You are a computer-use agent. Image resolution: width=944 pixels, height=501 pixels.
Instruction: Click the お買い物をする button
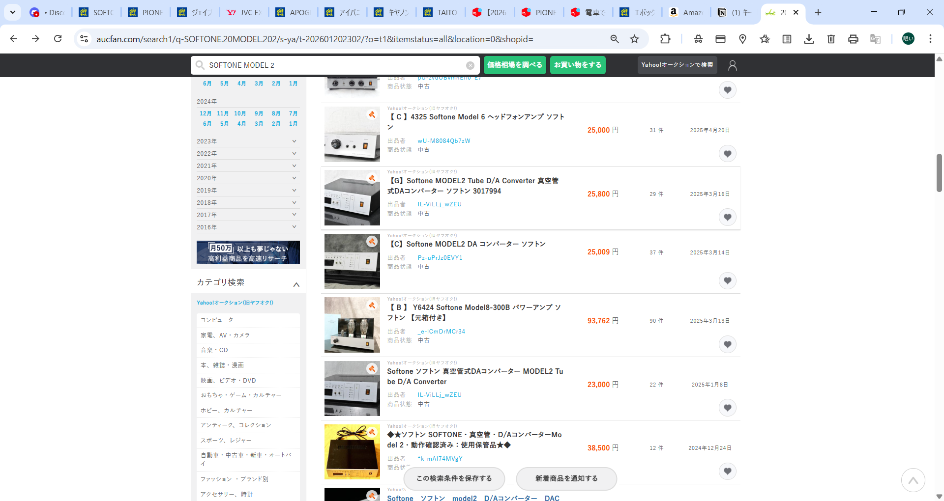(578, 65)
